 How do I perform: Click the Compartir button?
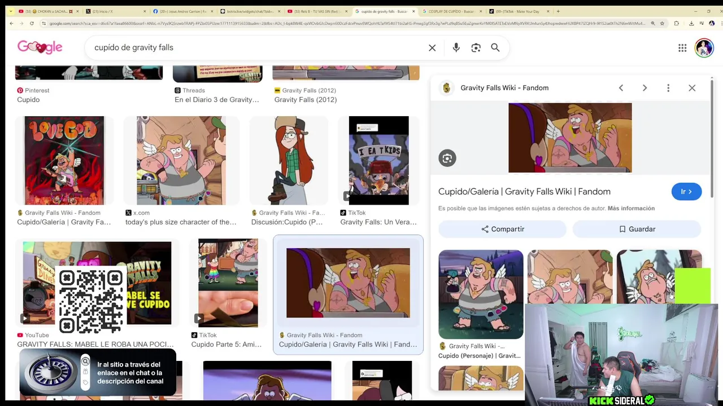coord(502,229)
